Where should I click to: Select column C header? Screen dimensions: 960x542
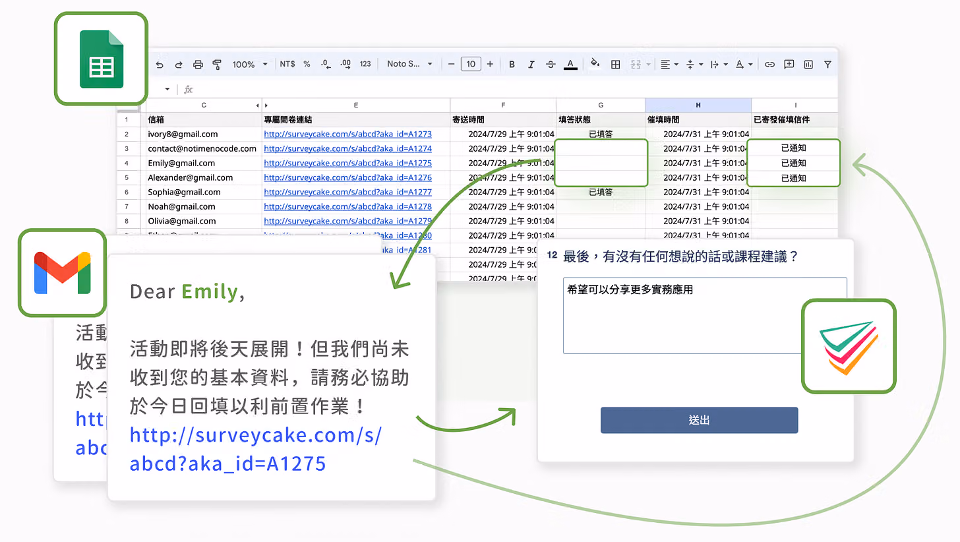click(x=204, y=105)
